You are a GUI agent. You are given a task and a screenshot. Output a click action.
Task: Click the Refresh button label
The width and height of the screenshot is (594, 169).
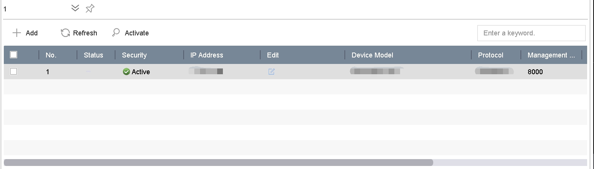85,33
